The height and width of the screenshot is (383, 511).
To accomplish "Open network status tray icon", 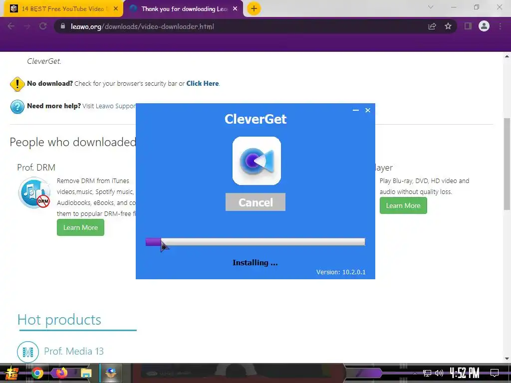I will coord(427,373).
